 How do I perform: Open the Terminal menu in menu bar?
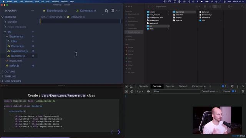[55, 2]
